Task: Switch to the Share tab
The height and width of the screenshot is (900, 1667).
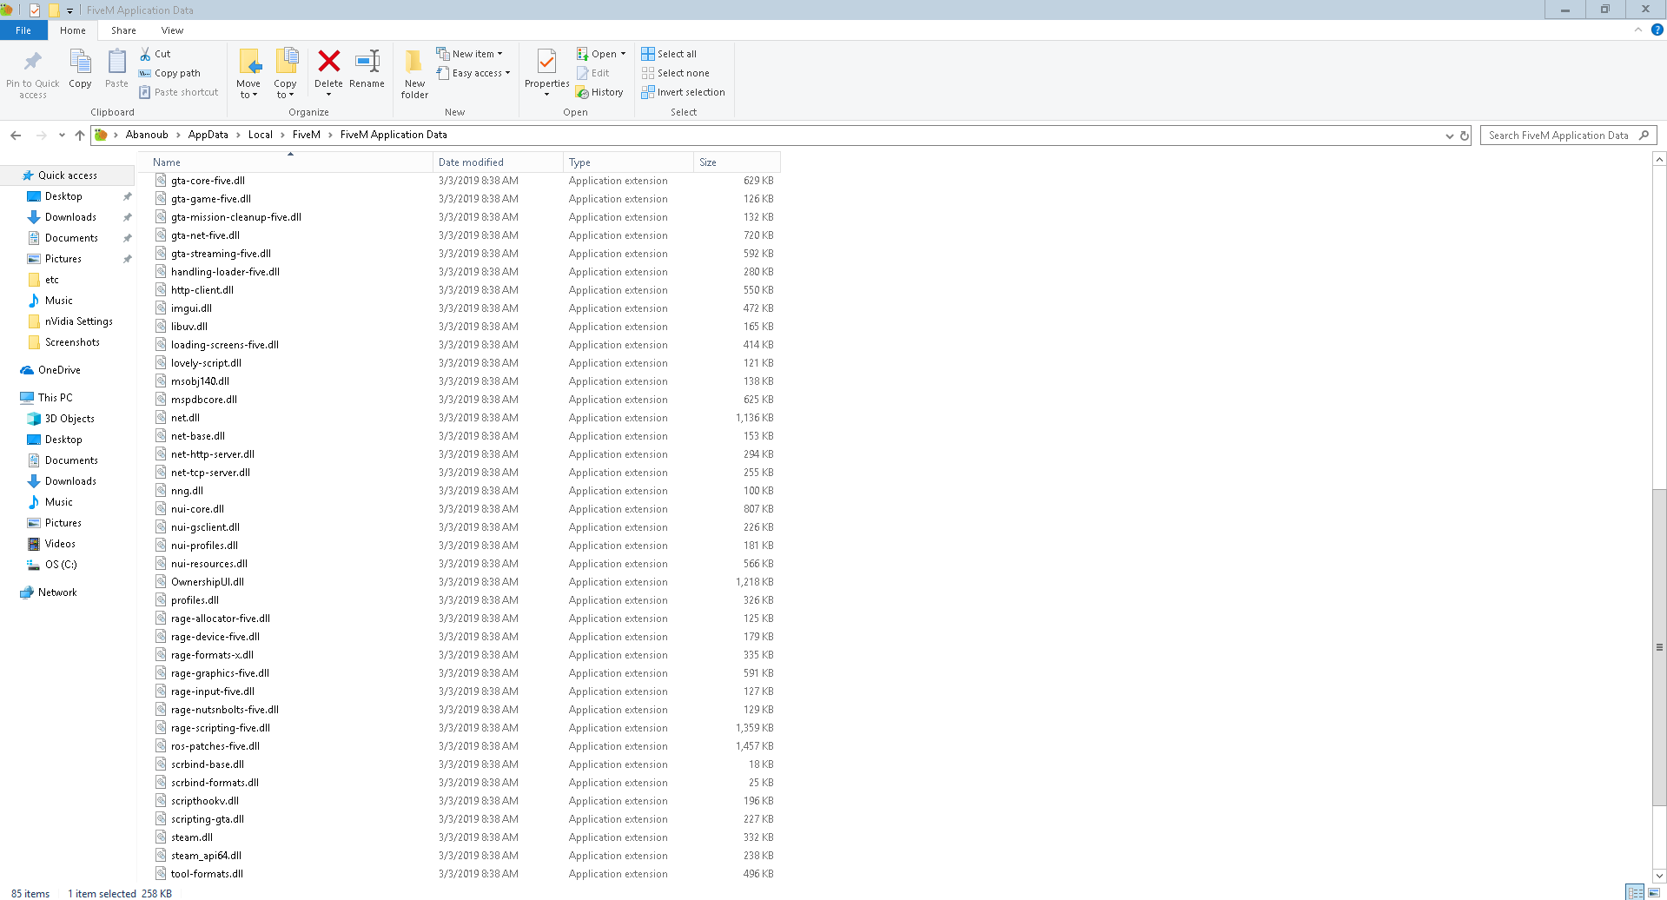Action: [123, 30]
